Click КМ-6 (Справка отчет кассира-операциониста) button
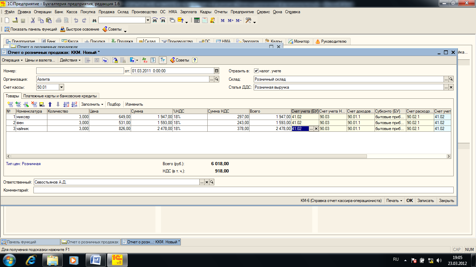 tap(341, 201)
